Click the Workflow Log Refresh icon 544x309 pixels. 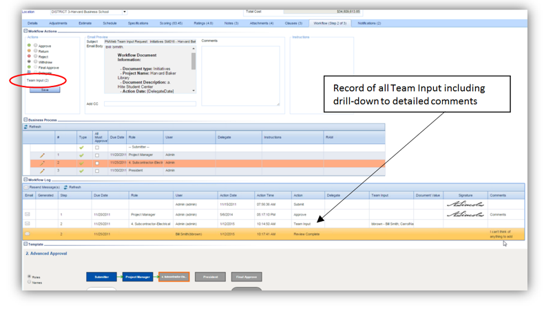pos(65,187)
